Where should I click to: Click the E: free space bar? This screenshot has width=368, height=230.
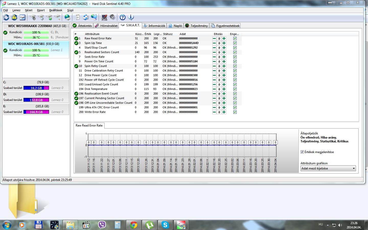36,112
